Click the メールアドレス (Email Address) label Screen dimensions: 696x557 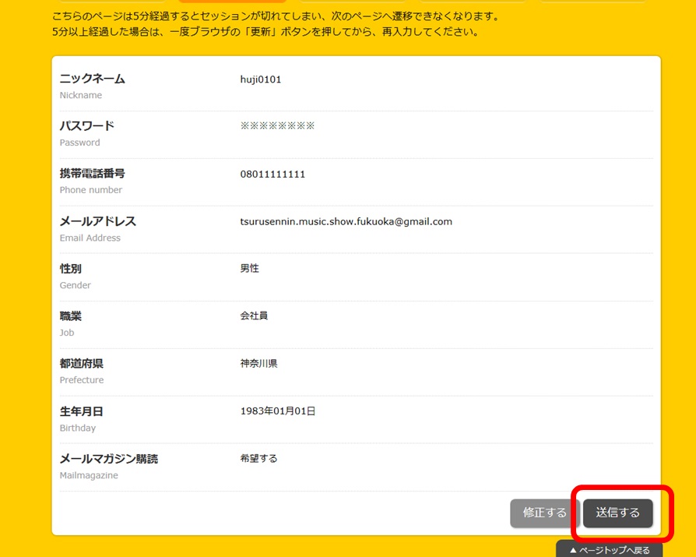click(99, 221)
